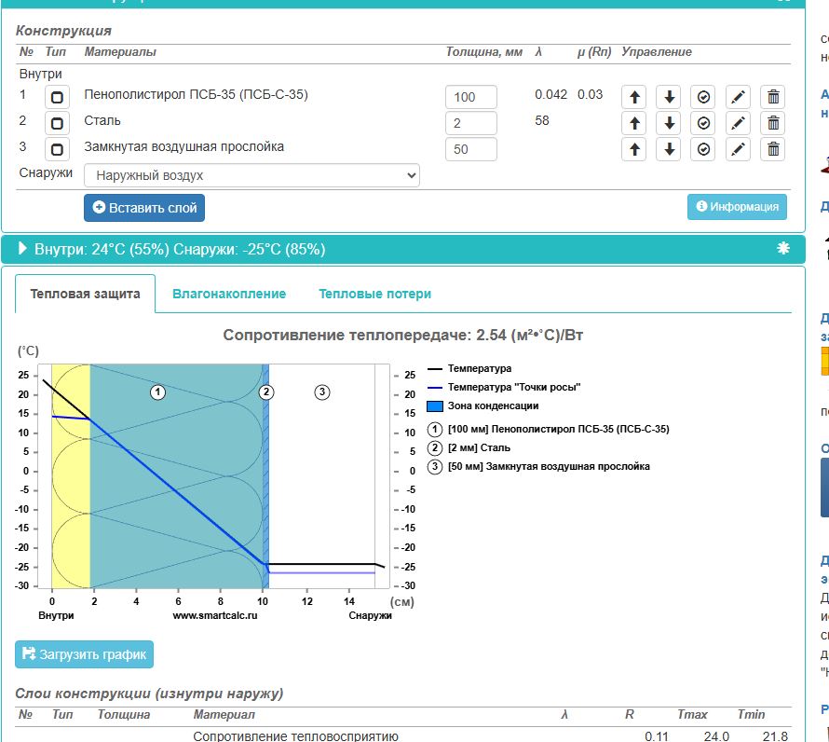Toggle type box for air gap layer
This screenshot has height=742, width=829.
(x=58, y=149)
